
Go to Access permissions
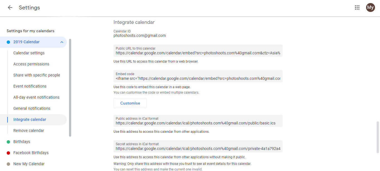(31, 64)
